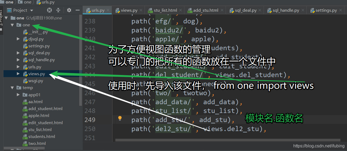The height and width of the screenshot is (151, 347).
Task: Close the settings.py editor tab
Action: pyautogui.click(x=341, y=10)
